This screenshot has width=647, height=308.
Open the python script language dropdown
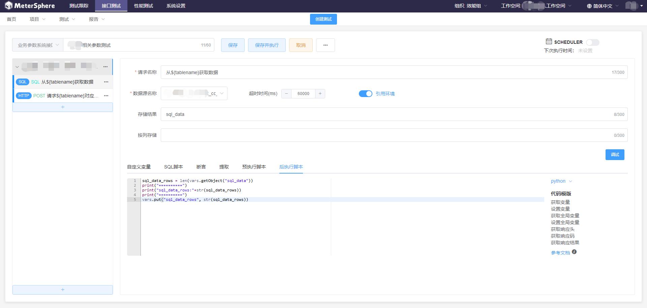pyautogui.click(x=561, y=181)
